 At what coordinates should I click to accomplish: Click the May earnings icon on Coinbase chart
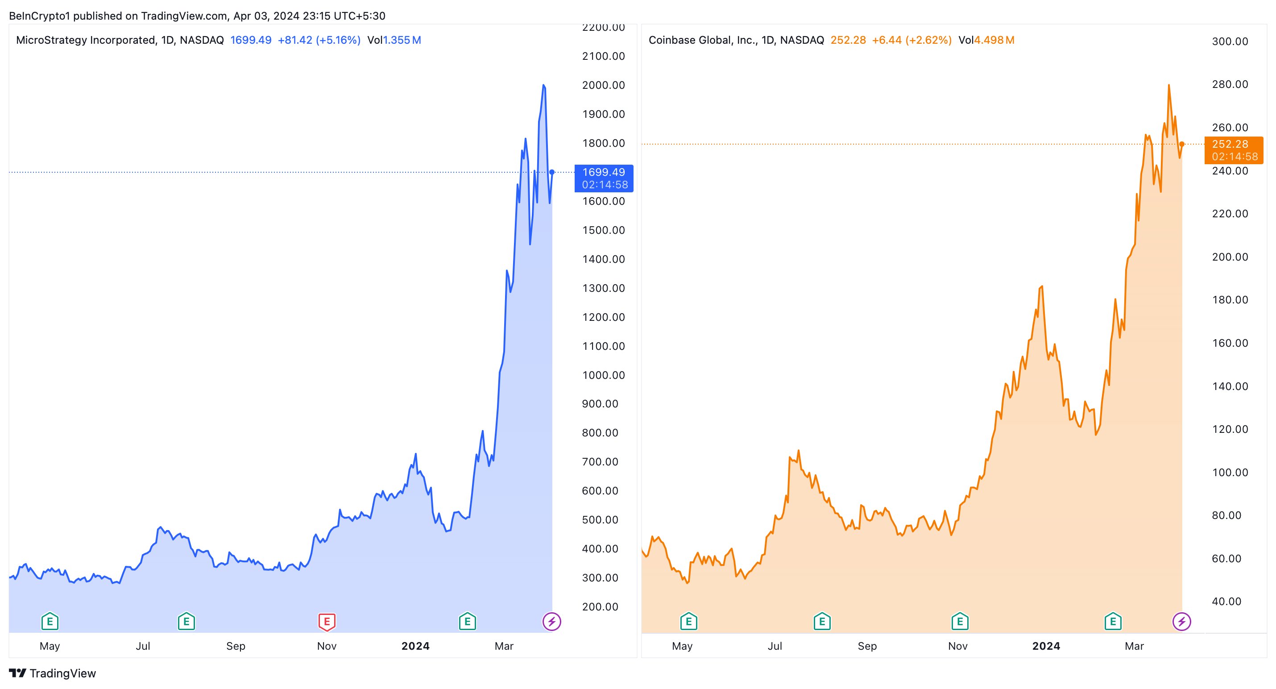click(688, 621)
